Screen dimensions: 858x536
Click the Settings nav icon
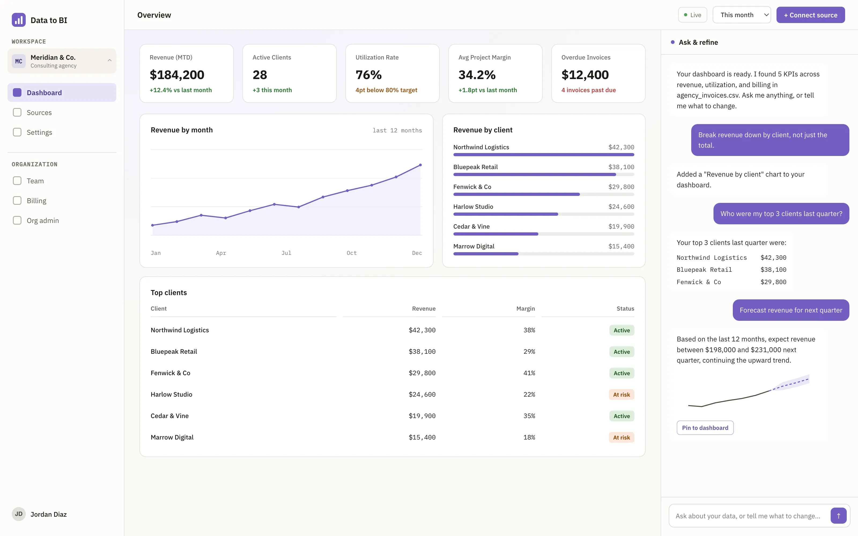17,132
